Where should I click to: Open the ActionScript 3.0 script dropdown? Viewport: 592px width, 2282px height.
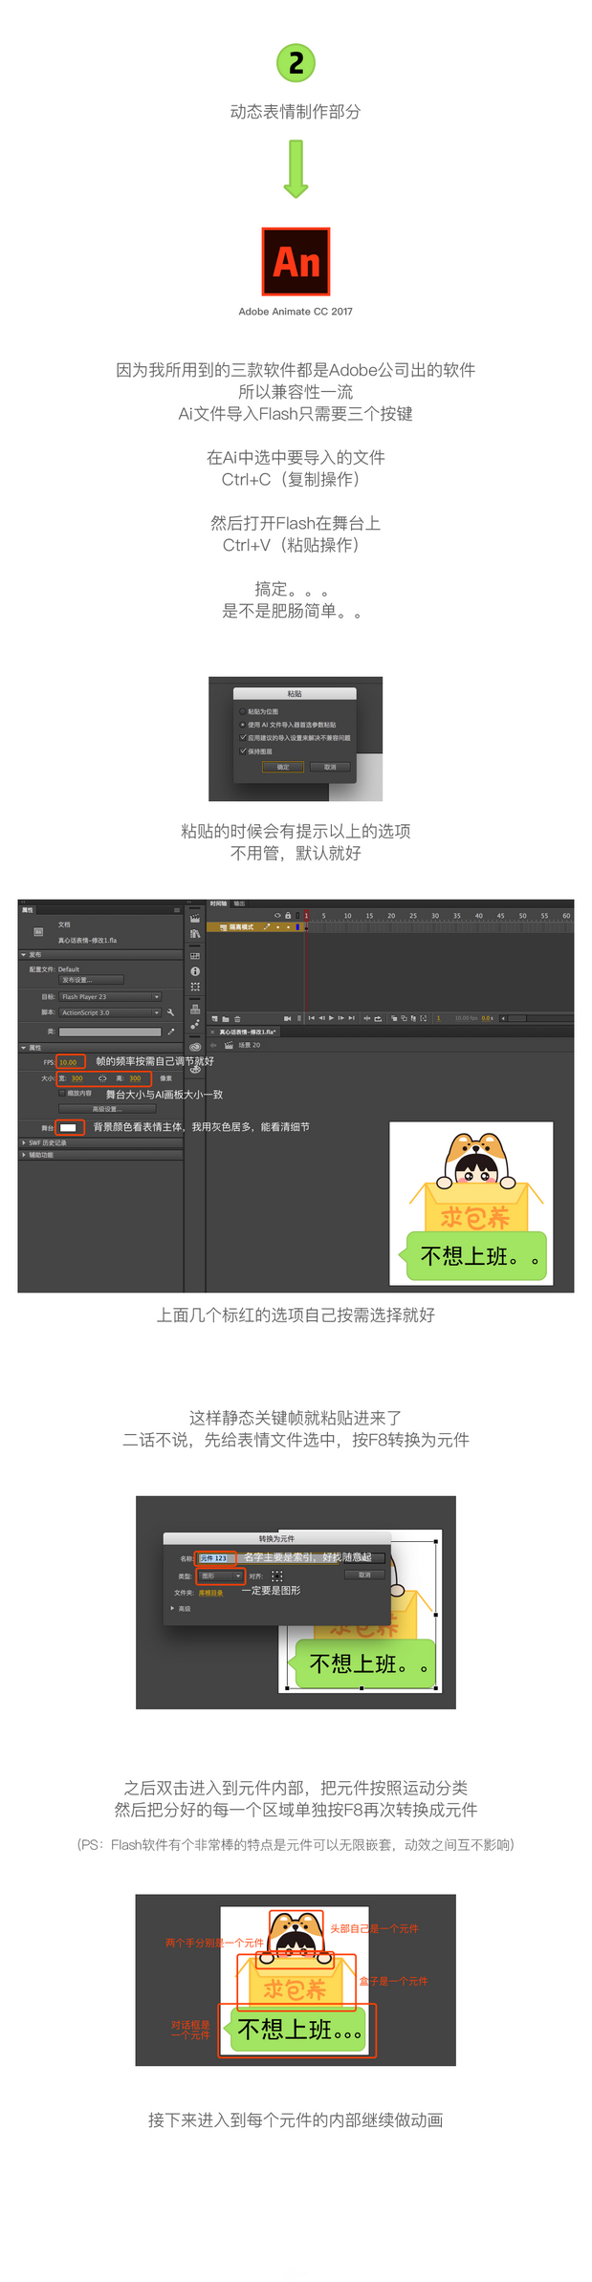tap(110, 1012)
